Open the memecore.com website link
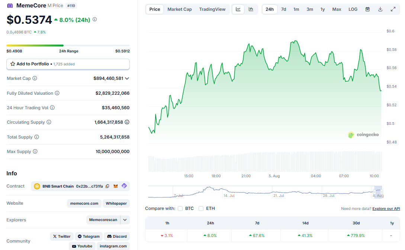The image size is (405, 250). 84,203
